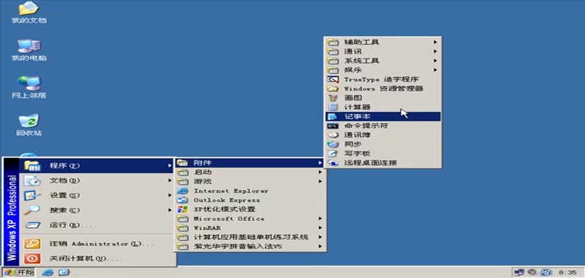Expand the 文档(D) Start menu entry
Screen dimensions: 585x278
[97, 181]
